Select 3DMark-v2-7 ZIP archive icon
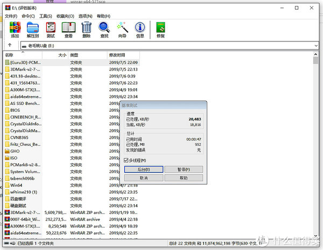 point(7,212)
